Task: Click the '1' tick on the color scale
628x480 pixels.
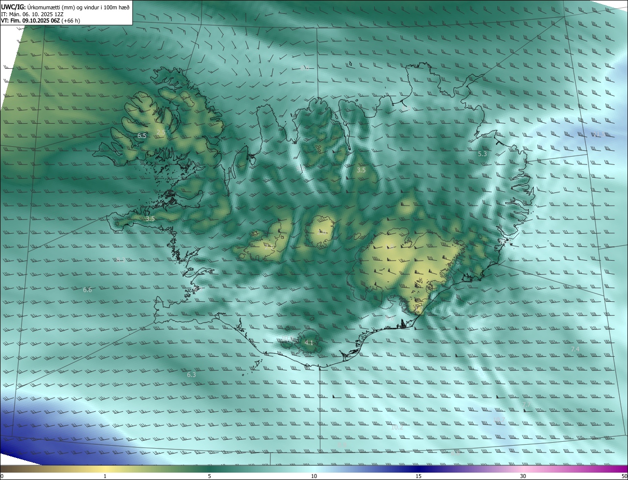Action: pyautogui.click(x=105, y=476)
